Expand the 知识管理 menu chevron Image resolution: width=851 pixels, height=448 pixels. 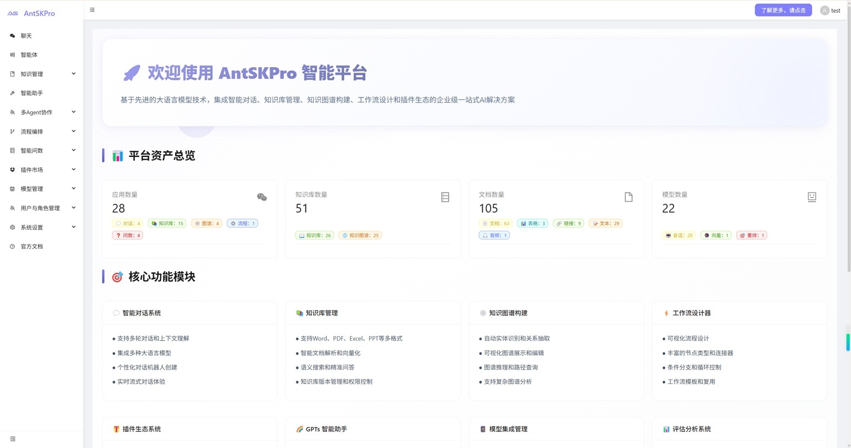pyautogui.click(x=73, y=73)
